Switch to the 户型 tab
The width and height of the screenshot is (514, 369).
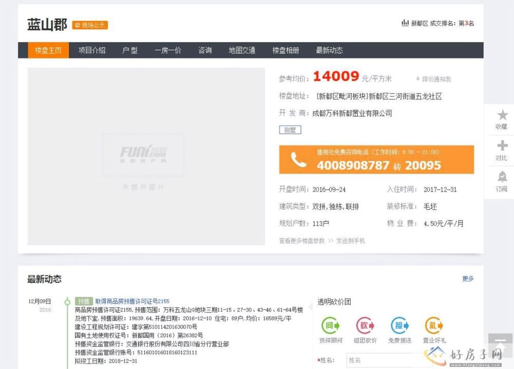click(130, 50)
